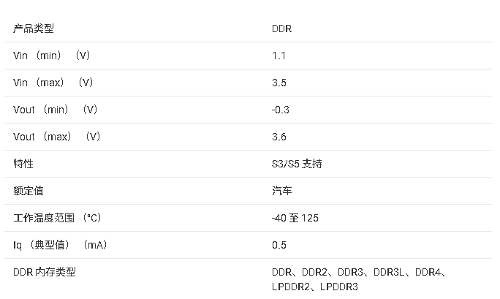Click the 额定值 row label
Screen dimensions: 500x299
point(29,191)
